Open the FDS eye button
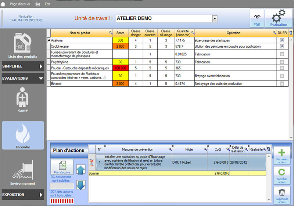The height and width of the screenshot is (206, 294). click(257, 18)
